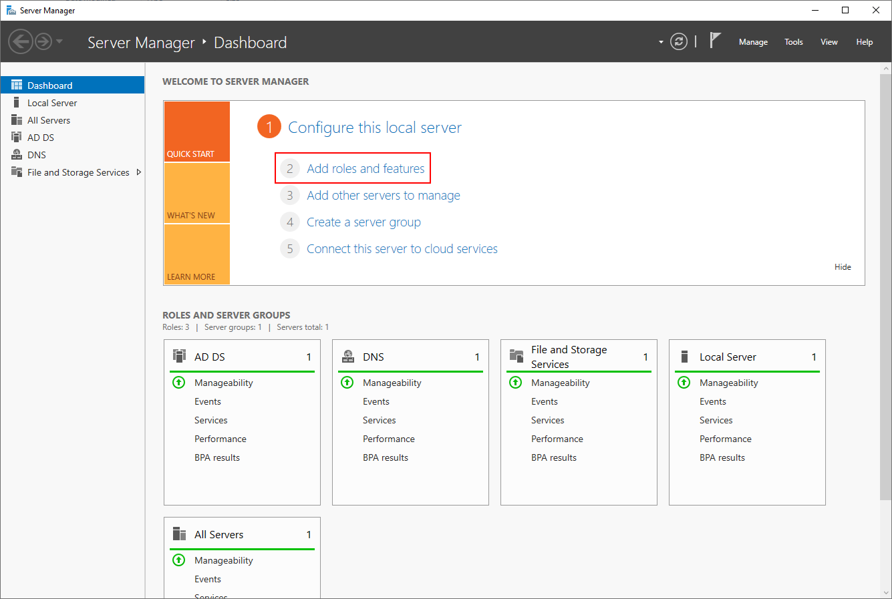Open File and Storage Services tile title

point(569,357)
